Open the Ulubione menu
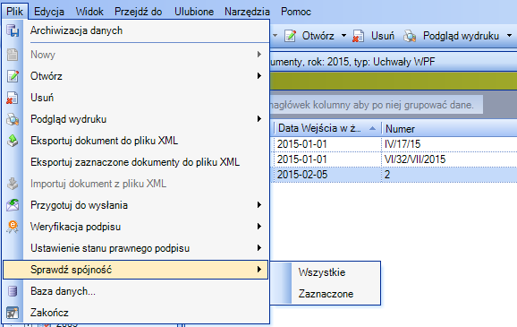The image size is (517, 327). coord(194,12)
